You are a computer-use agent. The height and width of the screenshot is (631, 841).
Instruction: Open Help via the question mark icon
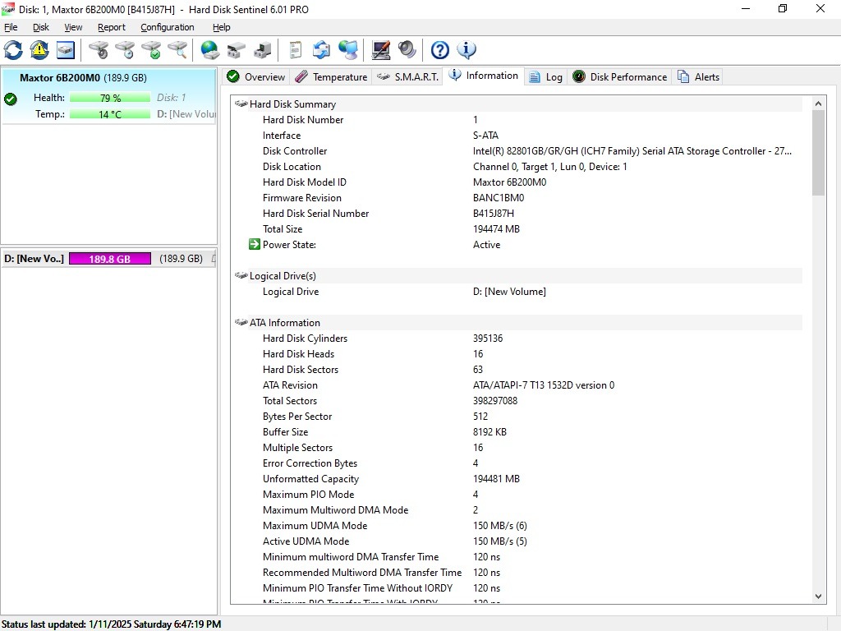point(440,50)
